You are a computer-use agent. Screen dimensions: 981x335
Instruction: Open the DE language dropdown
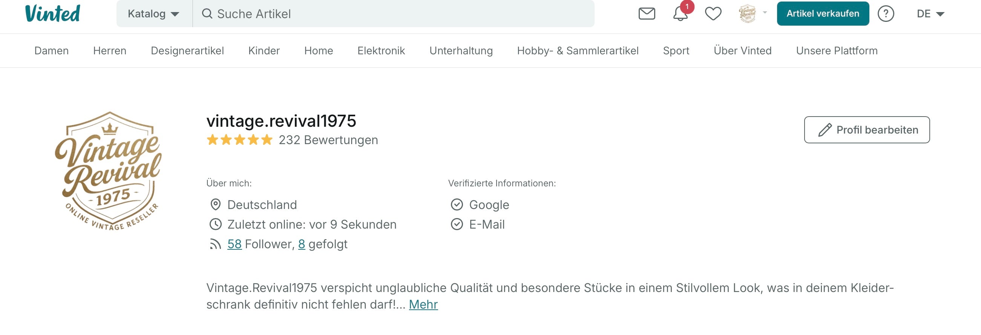tap(930, 14)
